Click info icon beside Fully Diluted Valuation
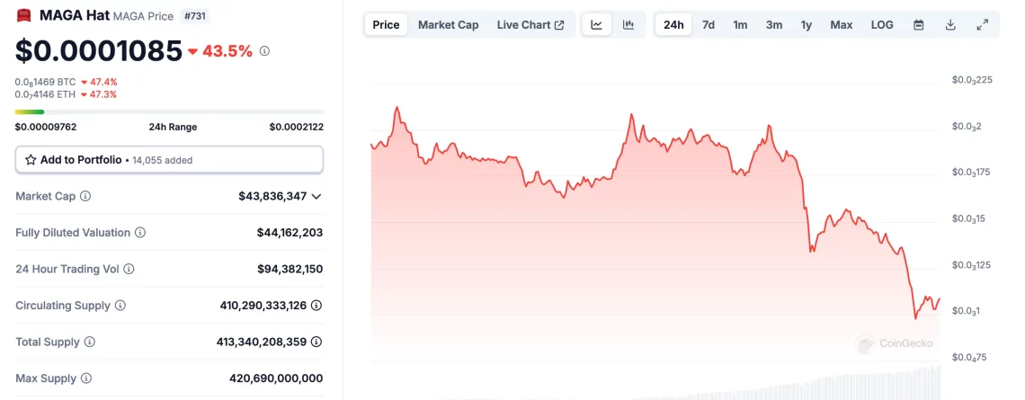The image size is (1025, 400). coord(140,233)
